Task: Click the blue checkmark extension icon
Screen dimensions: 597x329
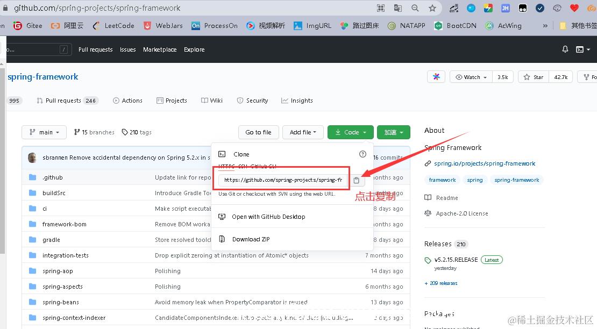Action: tap(540, 8)
